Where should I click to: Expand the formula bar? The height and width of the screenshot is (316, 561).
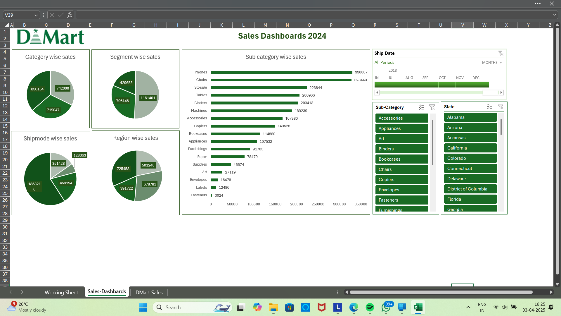point(554,15)
